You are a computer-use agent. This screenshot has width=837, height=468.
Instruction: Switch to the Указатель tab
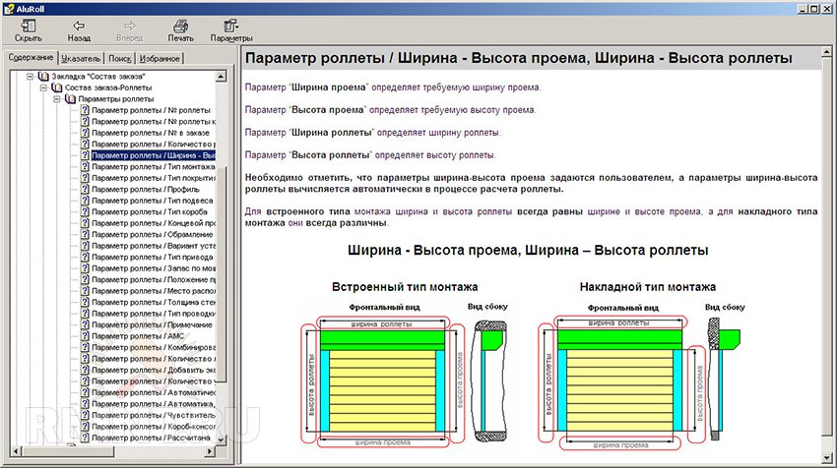tap(82, 59)
